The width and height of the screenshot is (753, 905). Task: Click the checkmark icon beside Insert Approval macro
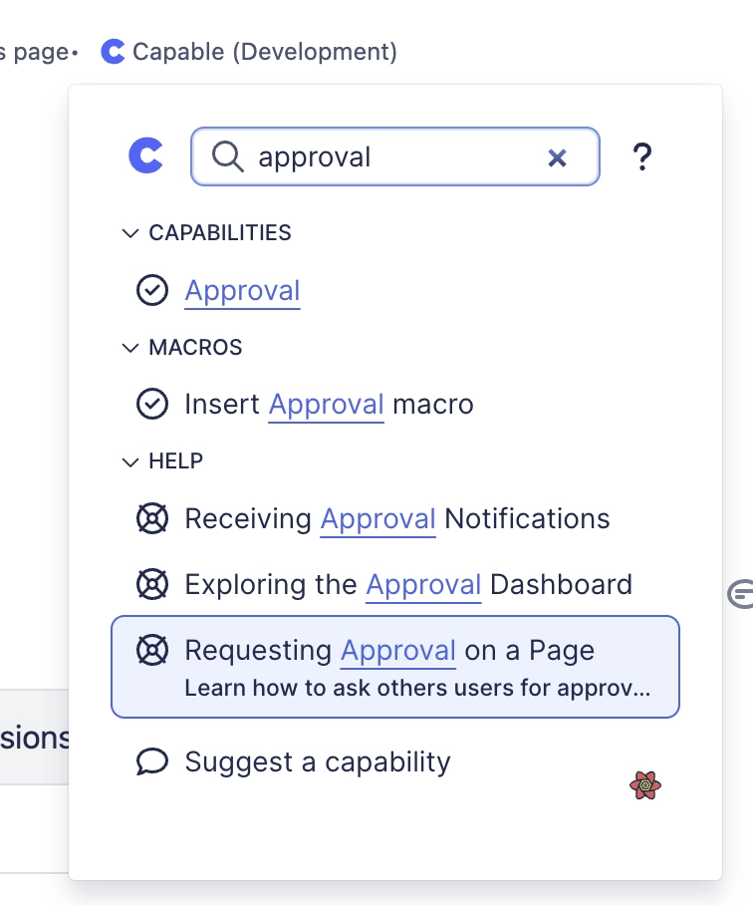point(151,404)
